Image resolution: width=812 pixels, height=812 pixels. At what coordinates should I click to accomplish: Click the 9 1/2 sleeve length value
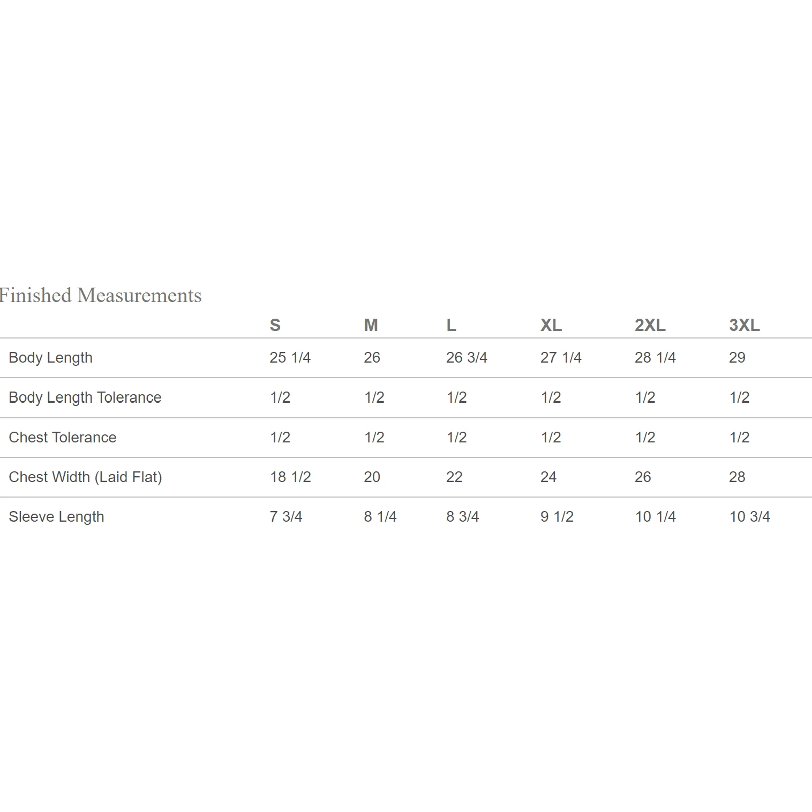click(557, 516)
